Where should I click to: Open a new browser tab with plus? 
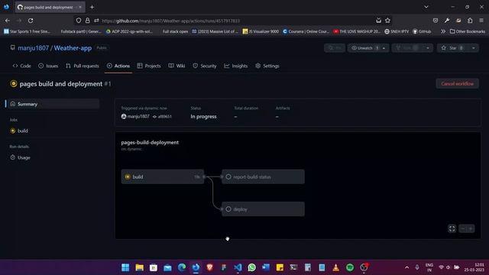click(x=92, y=7)
